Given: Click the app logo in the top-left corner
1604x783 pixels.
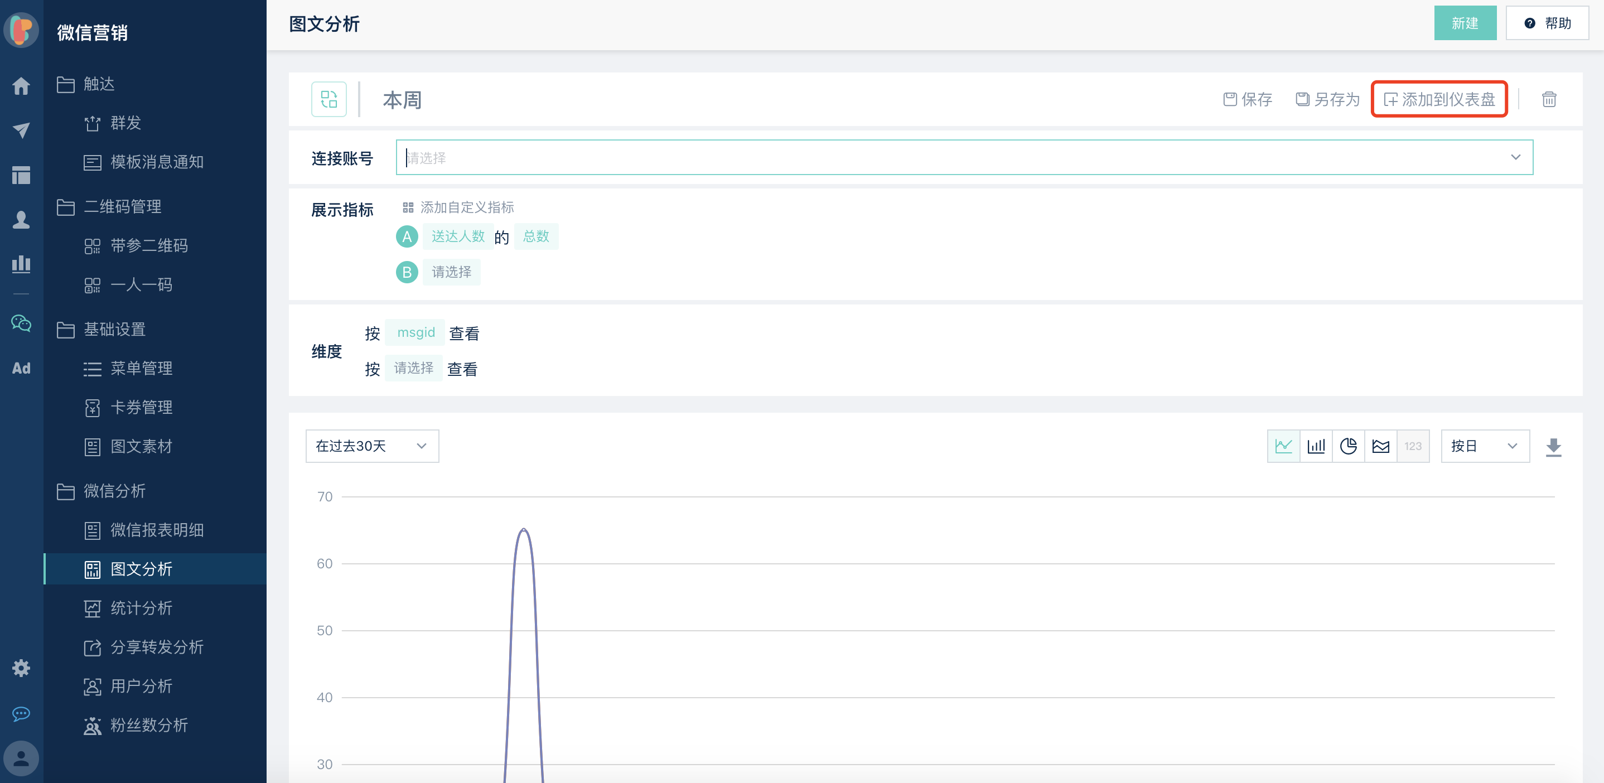Looking at the screenshot, I should (x=21, y=29).
